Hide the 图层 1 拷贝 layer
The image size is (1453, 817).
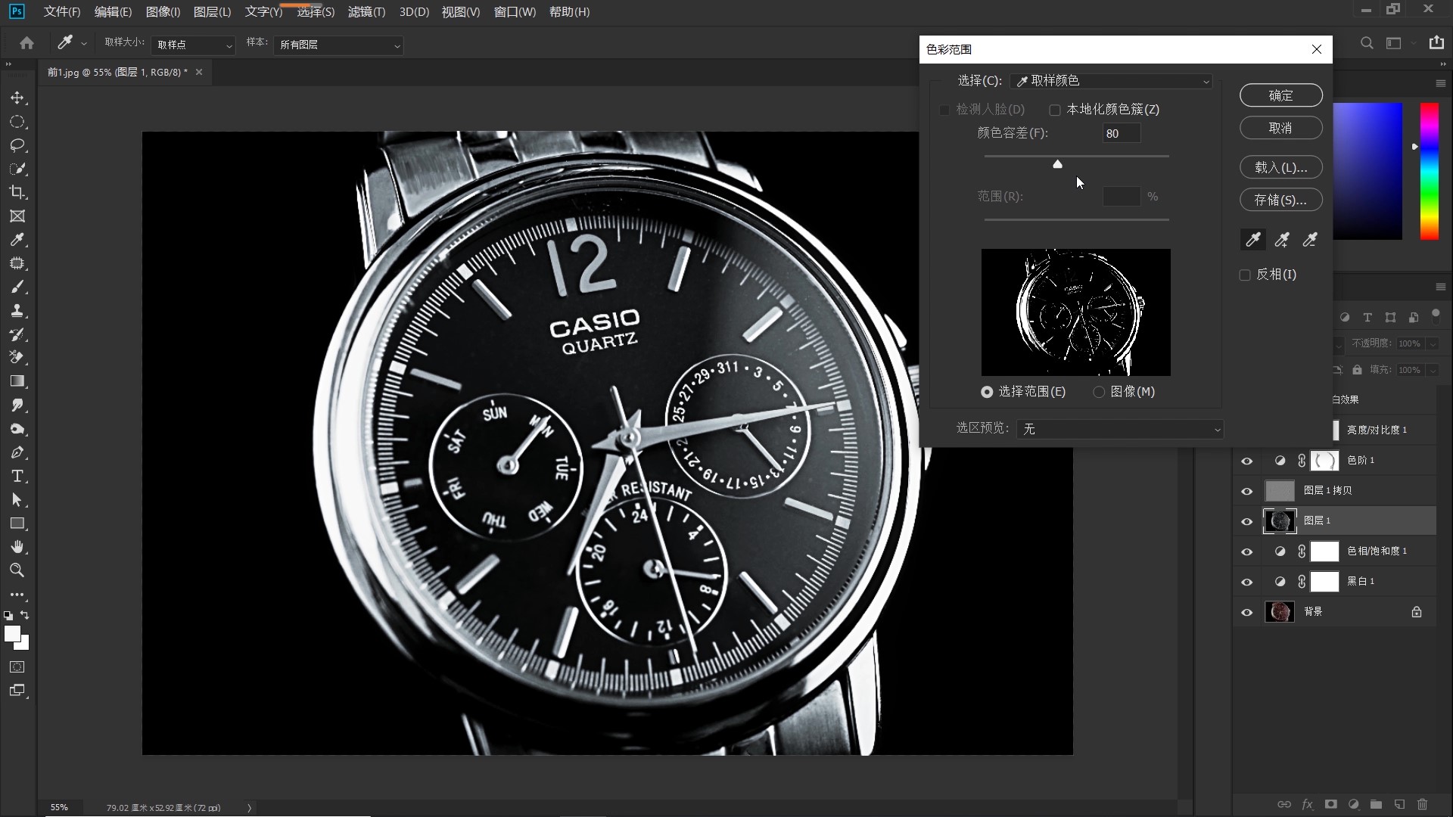[x=1247, y=491]
